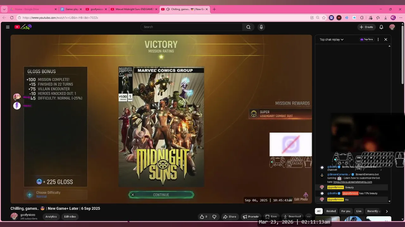The height and width of the screenshot is (227, 405).
Task: Open the YouTube account avatar menu
Action: pyautogui.click(x=392, y=27)
